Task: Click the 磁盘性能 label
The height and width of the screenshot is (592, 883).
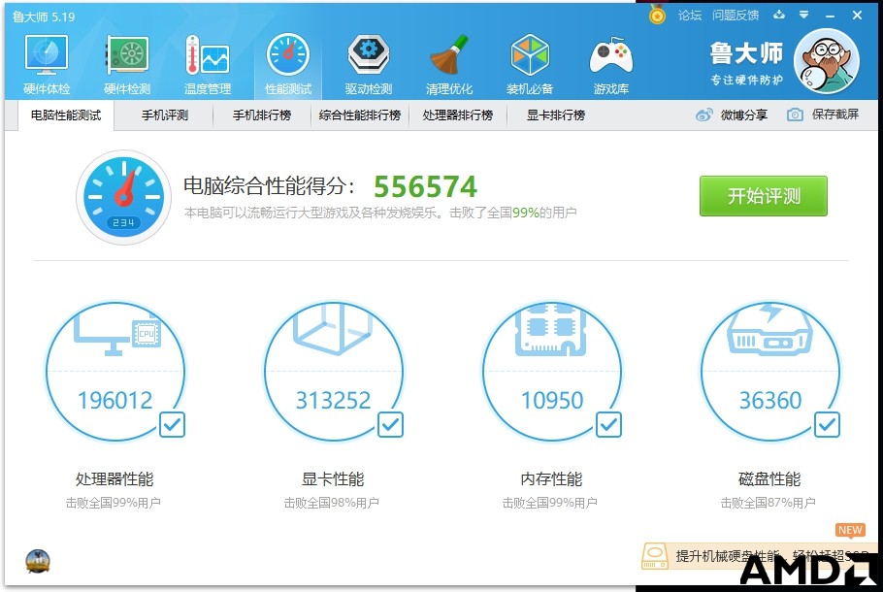Action: coord(769,479)
